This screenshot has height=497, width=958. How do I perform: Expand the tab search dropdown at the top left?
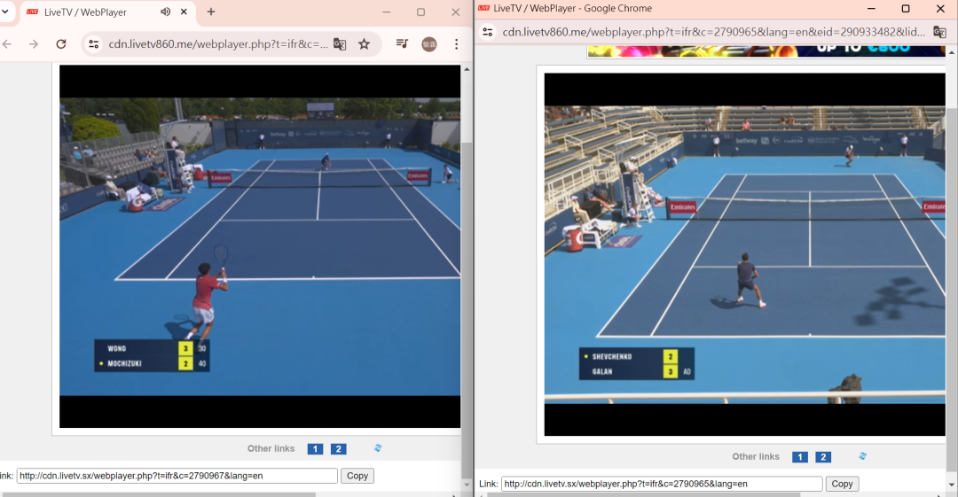click(4, 12)
